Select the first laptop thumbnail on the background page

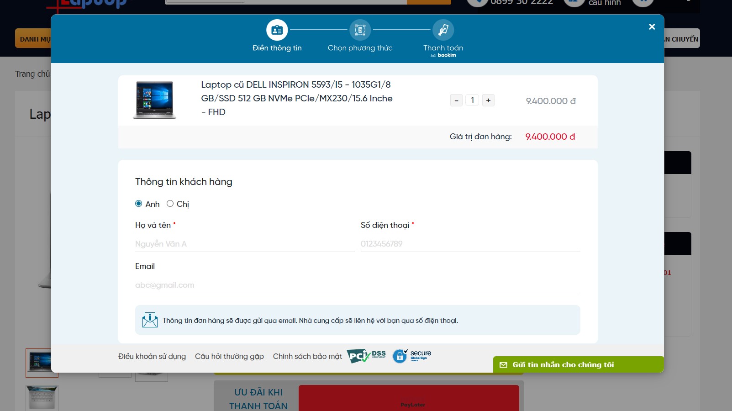(x=42, y=363)
